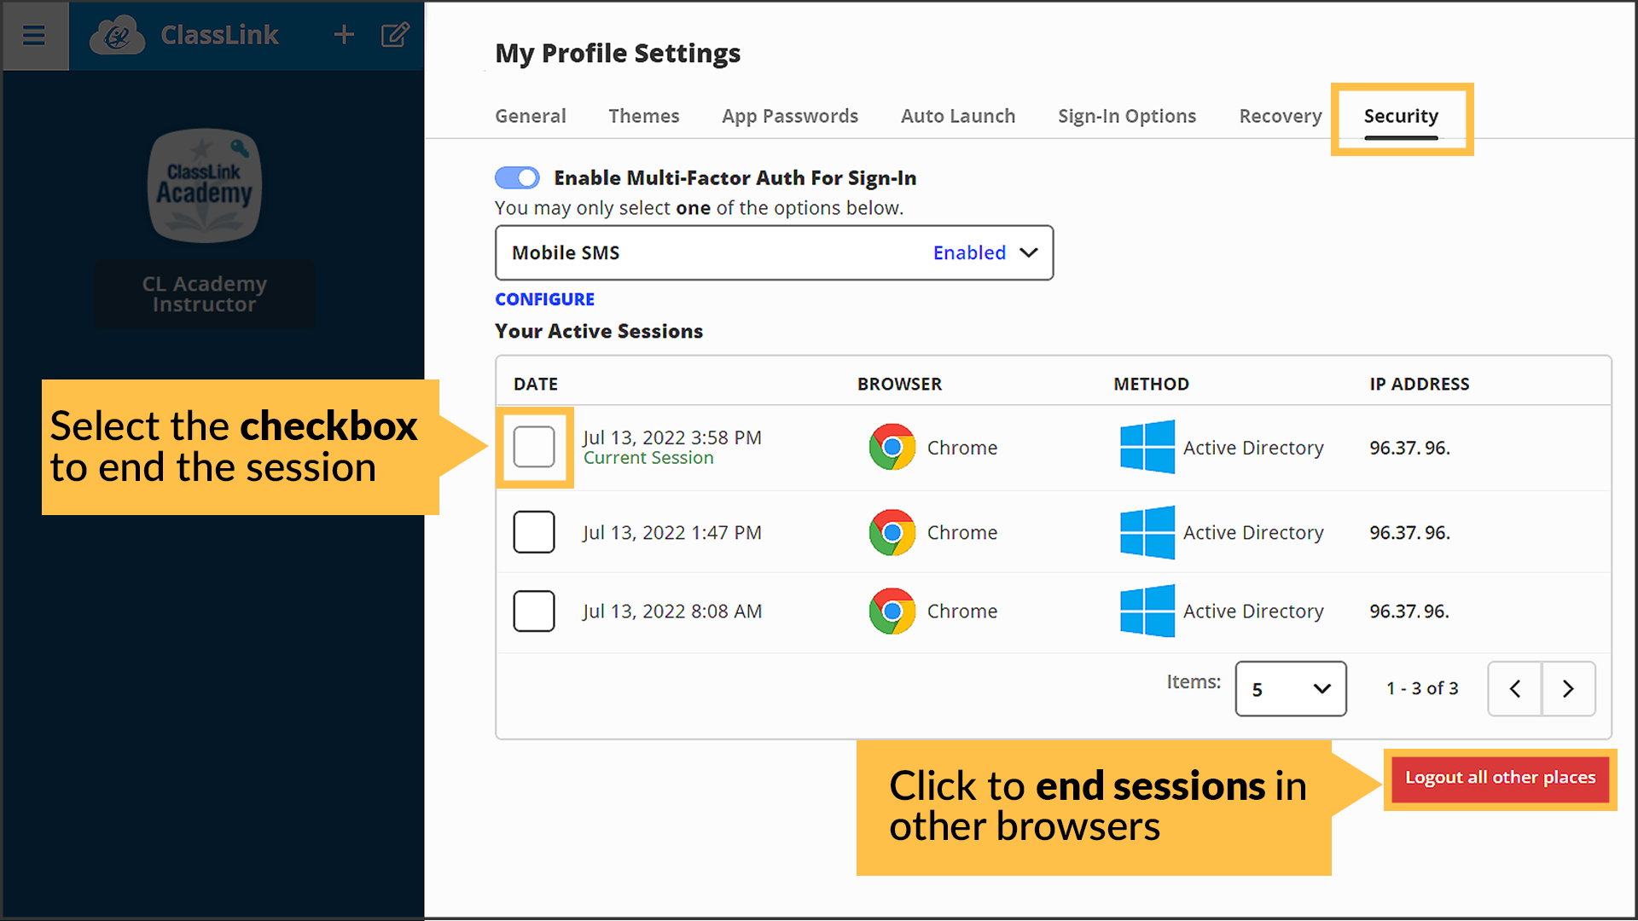Viewport: 1638px width, 921px height.
Task: Select the 8:08 AM session checkbox
Action: tap(533, 611)
